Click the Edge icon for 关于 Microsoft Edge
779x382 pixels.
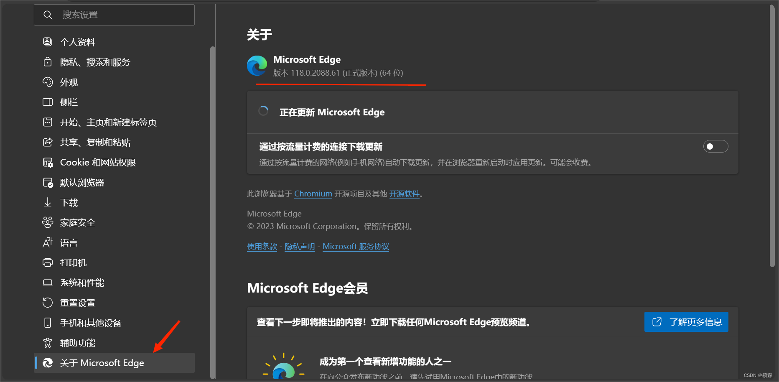pos(48,363)
